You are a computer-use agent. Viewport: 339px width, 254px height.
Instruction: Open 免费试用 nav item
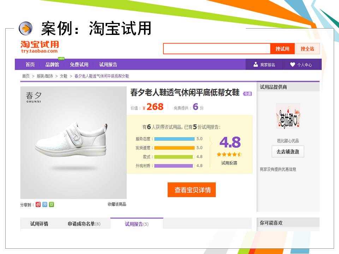point(79,64)
